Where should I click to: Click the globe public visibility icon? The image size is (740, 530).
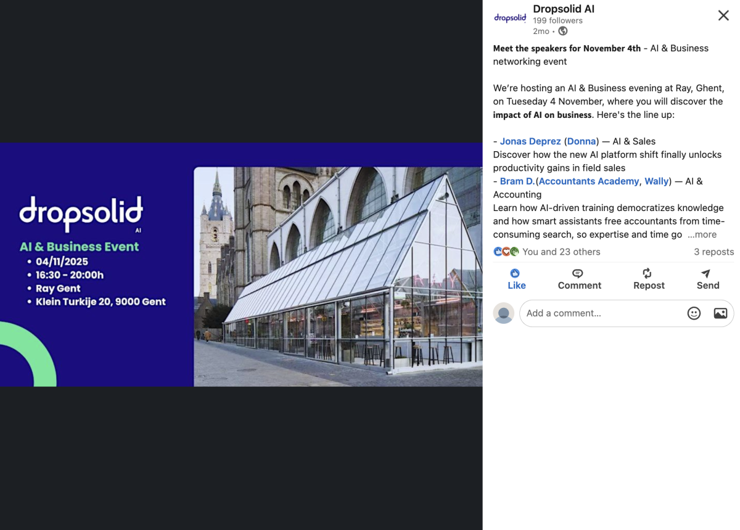[563, 31]
